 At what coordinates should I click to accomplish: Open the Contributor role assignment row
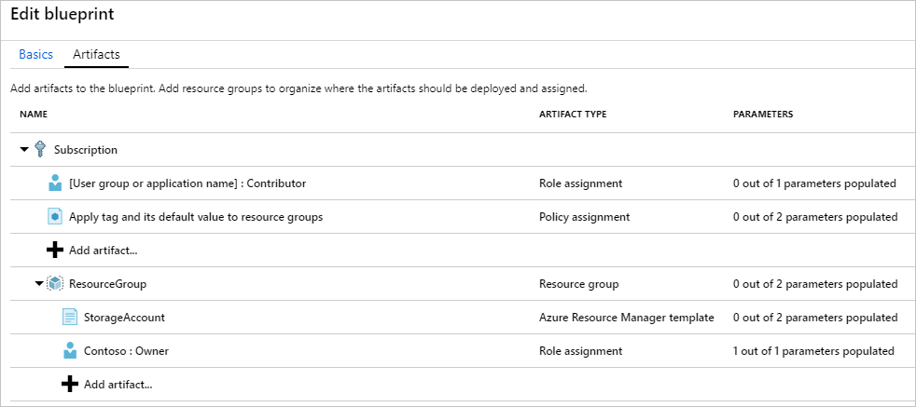point(187,183)
